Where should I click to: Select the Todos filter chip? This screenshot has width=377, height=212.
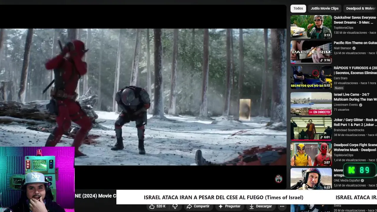pos(298,9)
